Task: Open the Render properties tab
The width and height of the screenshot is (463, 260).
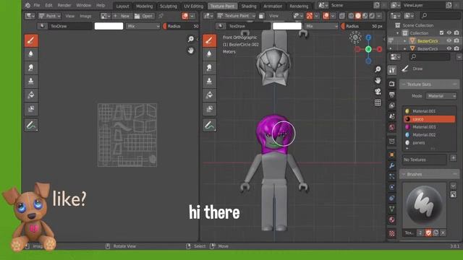Action: click(x=392, y=84)
